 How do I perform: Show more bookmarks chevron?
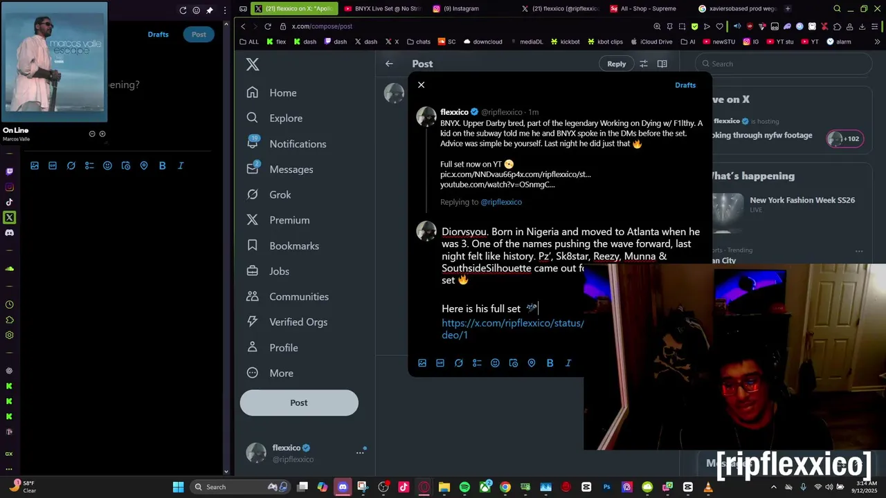click(x=878, y=41)
